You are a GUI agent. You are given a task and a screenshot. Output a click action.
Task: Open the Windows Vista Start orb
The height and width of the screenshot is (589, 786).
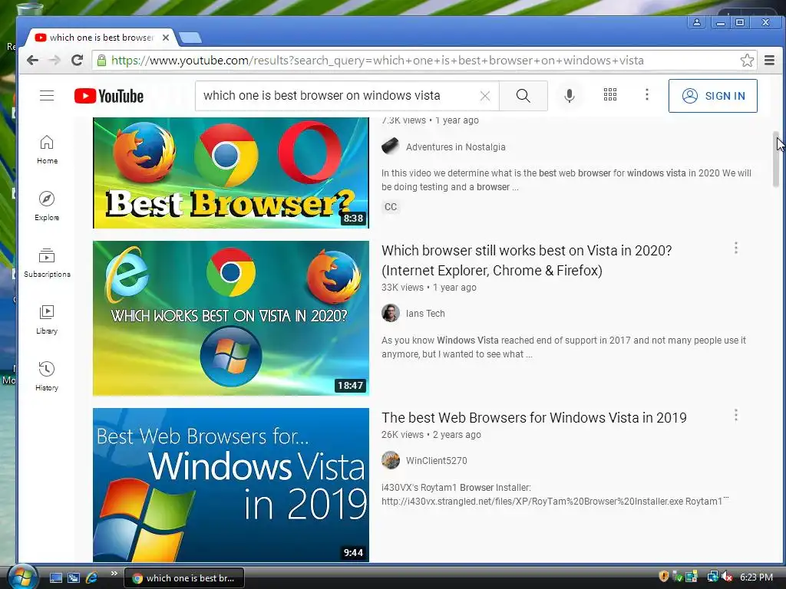(x=21, y=577)
